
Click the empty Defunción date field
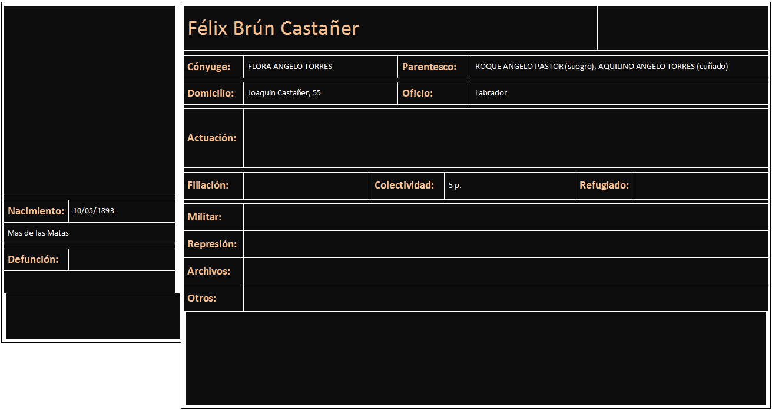tap(122, 260)
